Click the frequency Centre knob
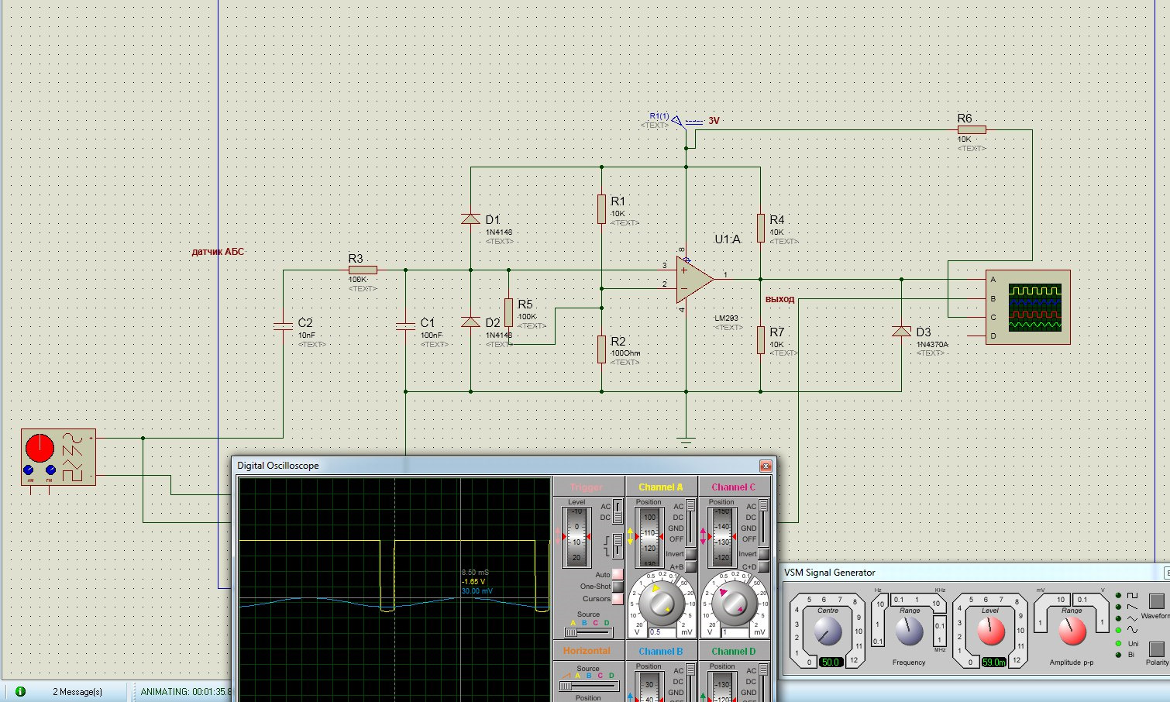1170x702 pixels. pyautogui.click(x=828, y=631)
